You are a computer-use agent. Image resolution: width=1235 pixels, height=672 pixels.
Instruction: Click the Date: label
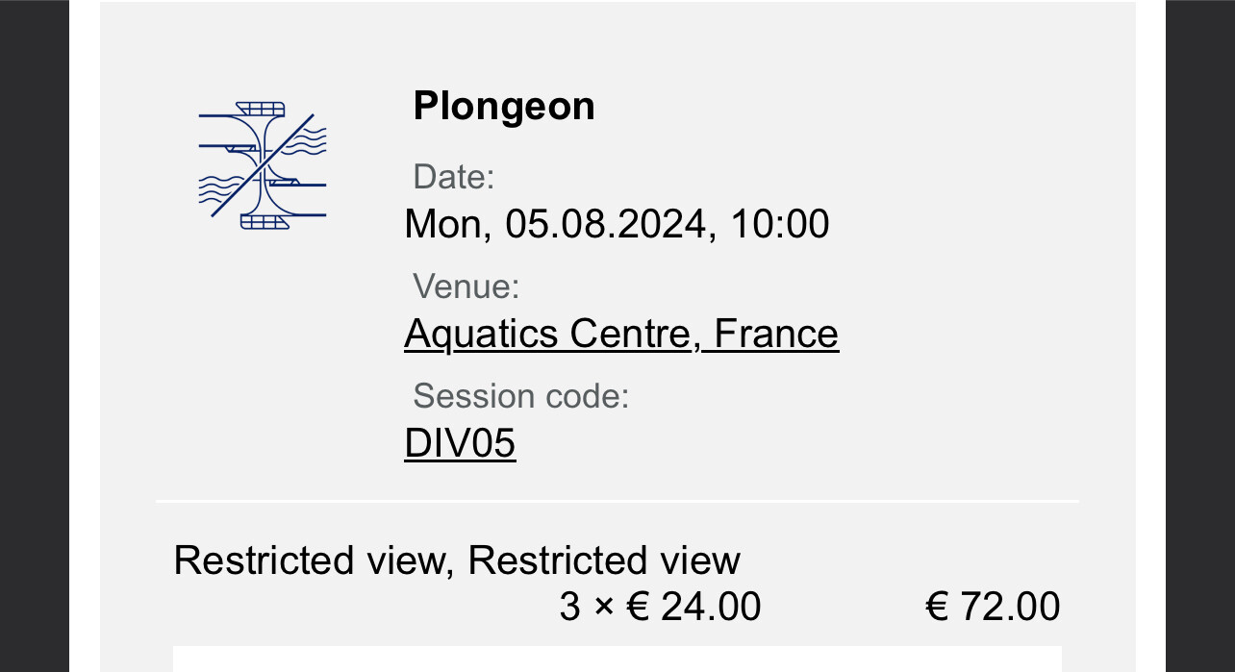coord(453,177)
